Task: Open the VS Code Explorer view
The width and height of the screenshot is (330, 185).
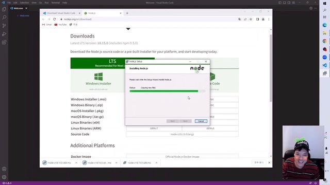Action: click(x=4, y=9)
